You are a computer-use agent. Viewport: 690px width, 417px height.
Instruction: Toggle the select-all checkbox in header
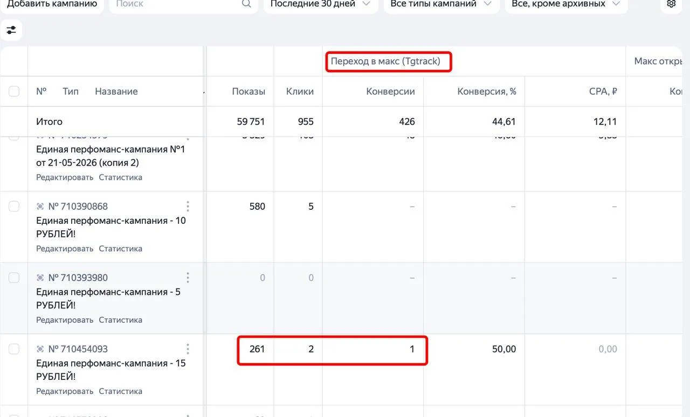14,91
